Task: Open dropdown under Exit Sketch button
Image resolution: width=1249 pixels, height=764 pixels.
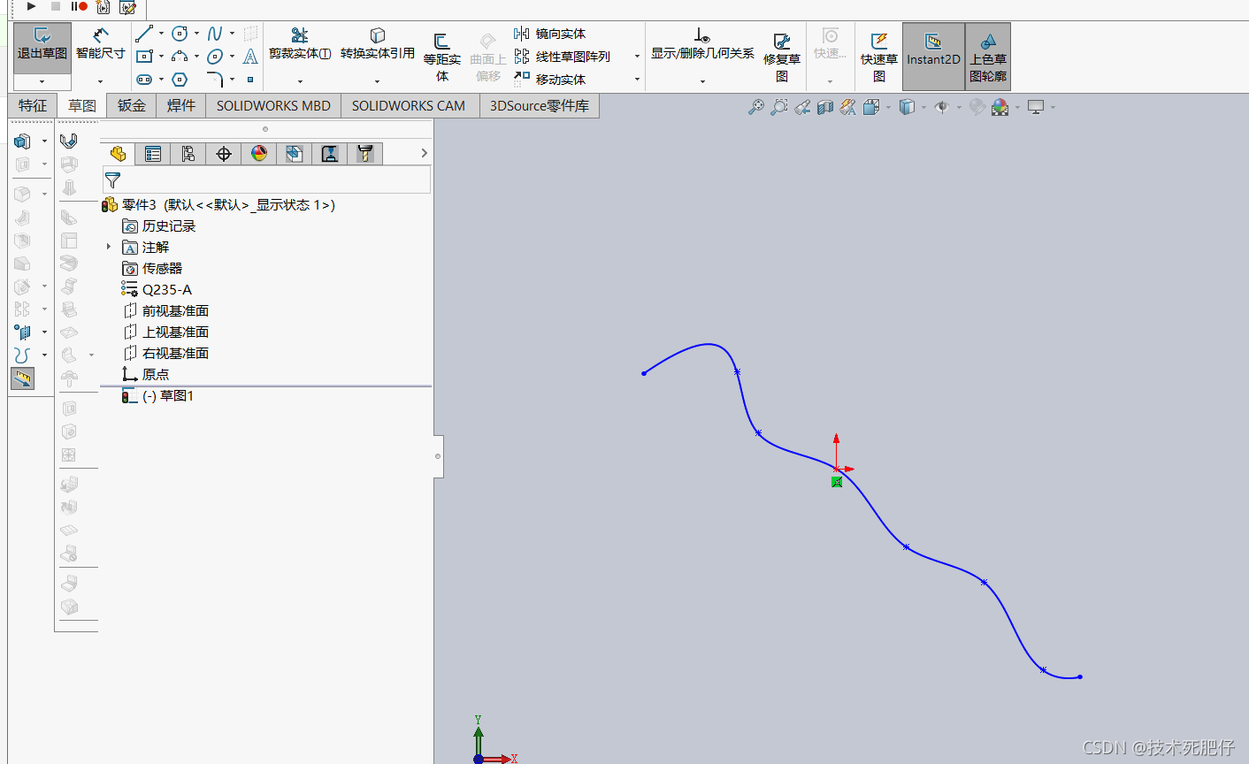Action: (x=42, y=82)
